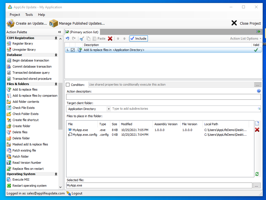Add a new file to the list
This screenshot has height=200, width=266.
coord(257,123)
